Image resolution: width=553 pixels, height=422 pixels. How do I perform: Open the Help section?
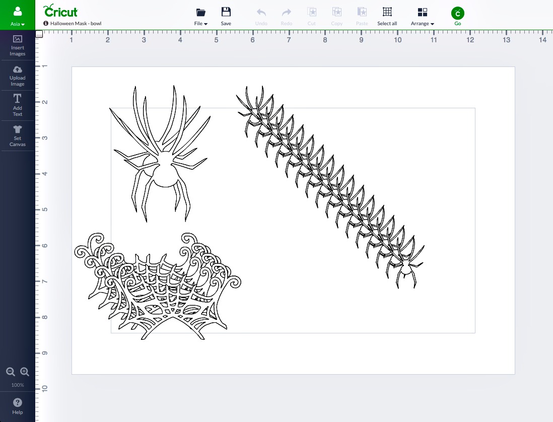click(17, 405)
